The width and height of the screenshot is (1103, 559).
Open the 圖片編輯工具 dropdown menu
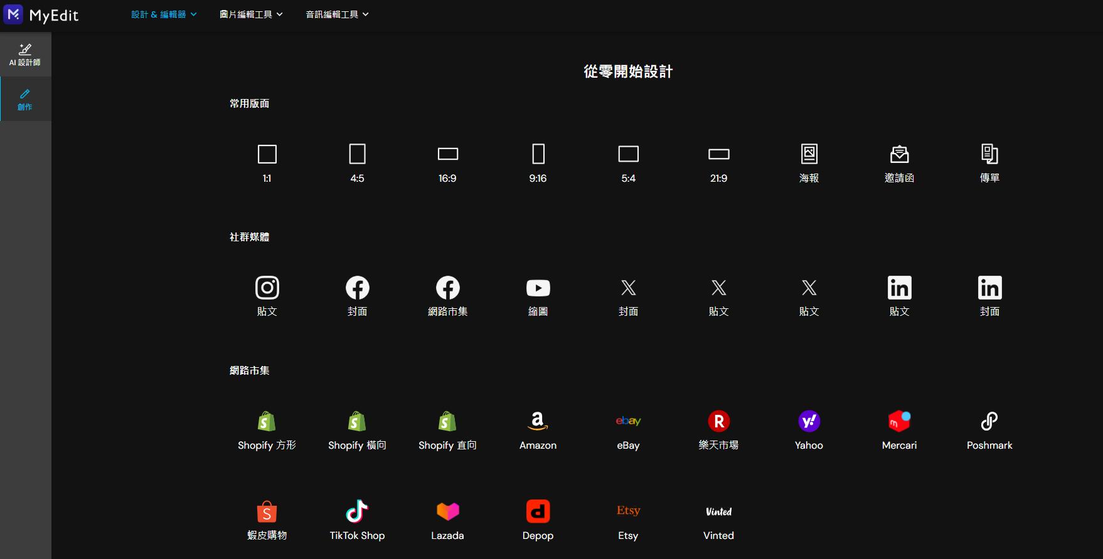point(251,14)
